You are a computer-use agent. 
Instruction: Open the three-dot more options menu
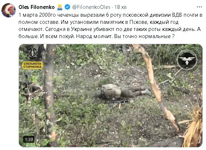(199, 7)
